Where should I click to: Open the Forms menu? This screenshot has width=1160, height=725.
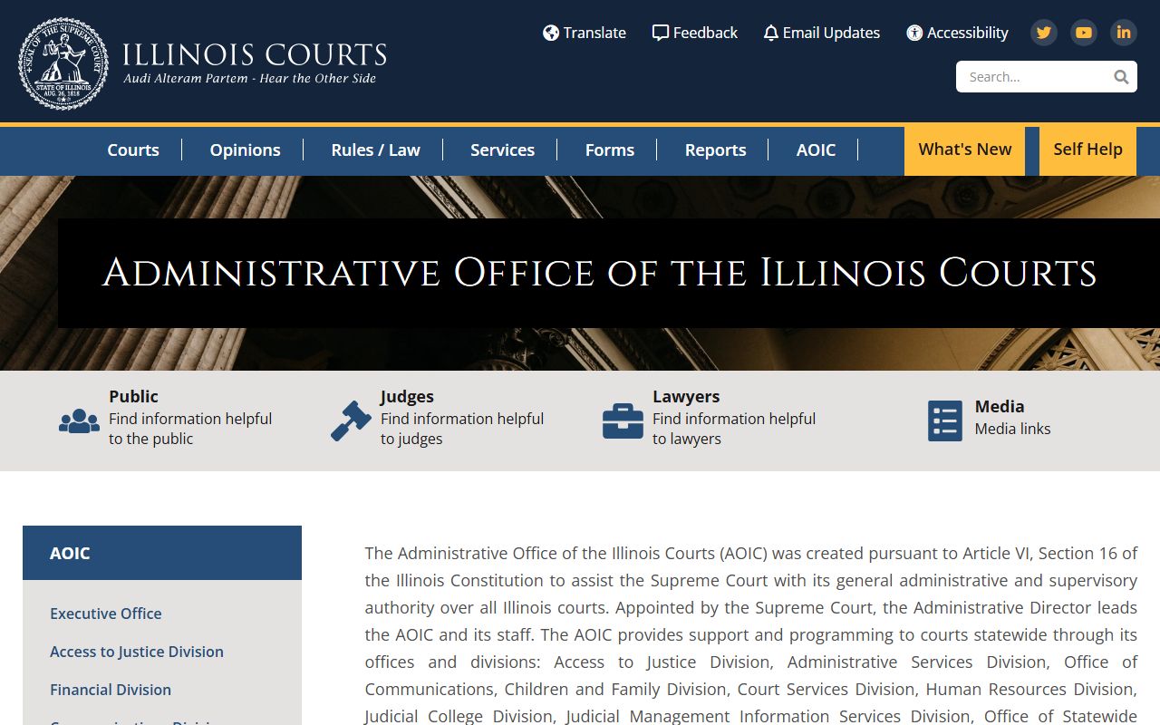click(610, 150)
